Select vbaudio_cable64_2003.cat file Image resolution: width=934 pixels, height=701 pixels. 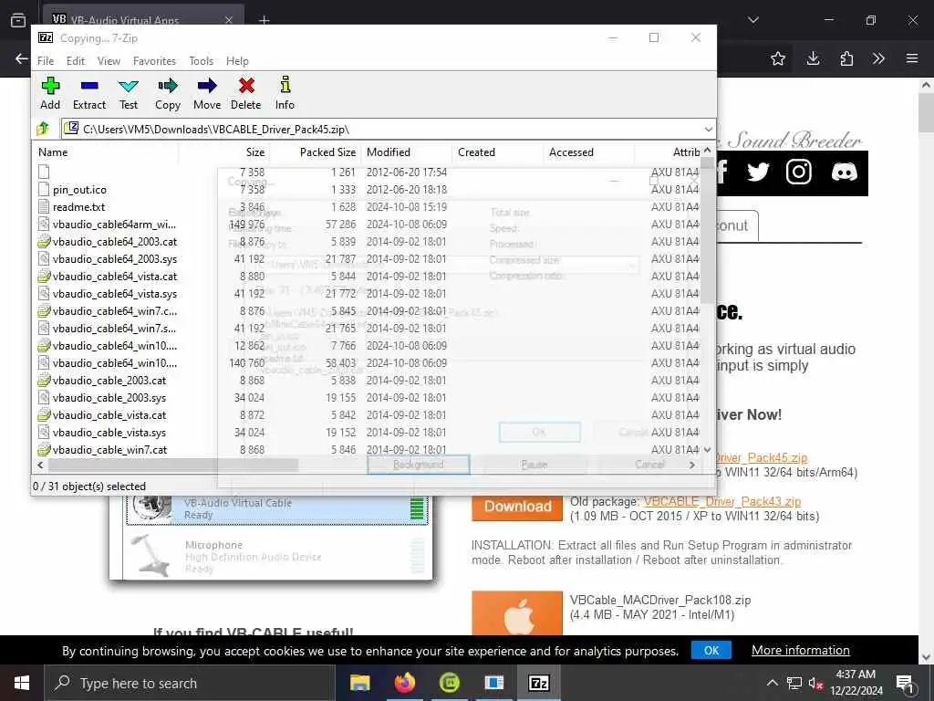tap(114, 241)
